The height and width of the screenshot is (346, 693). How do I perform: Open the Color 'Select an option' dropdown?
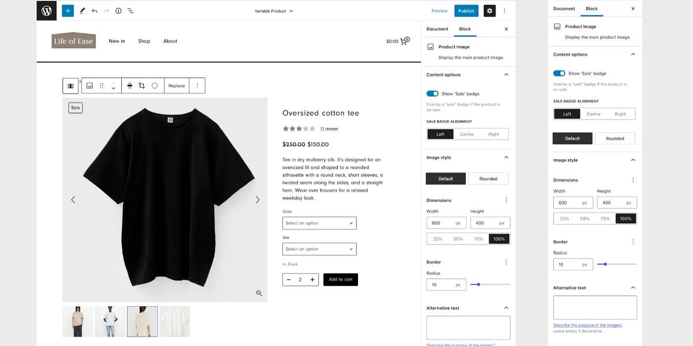(319, 223)
